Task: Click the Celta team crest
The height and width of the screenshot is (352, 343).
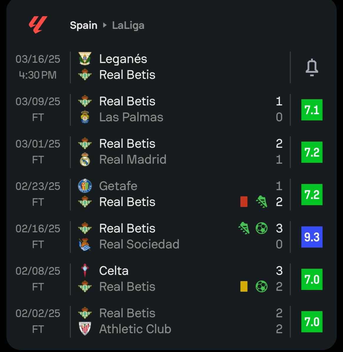Action: point(85,271)
